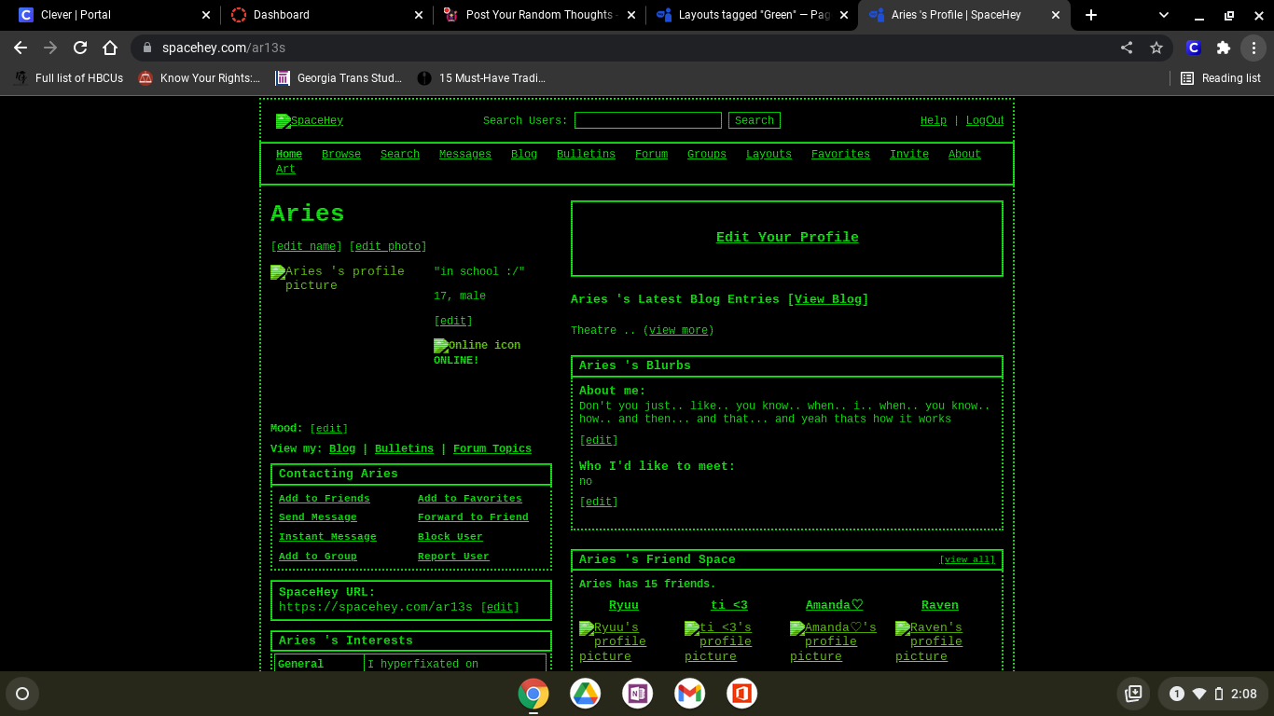The image size is (1274, 716).
Task: Open the Groups nav link
Action: [x=707, y=155]
